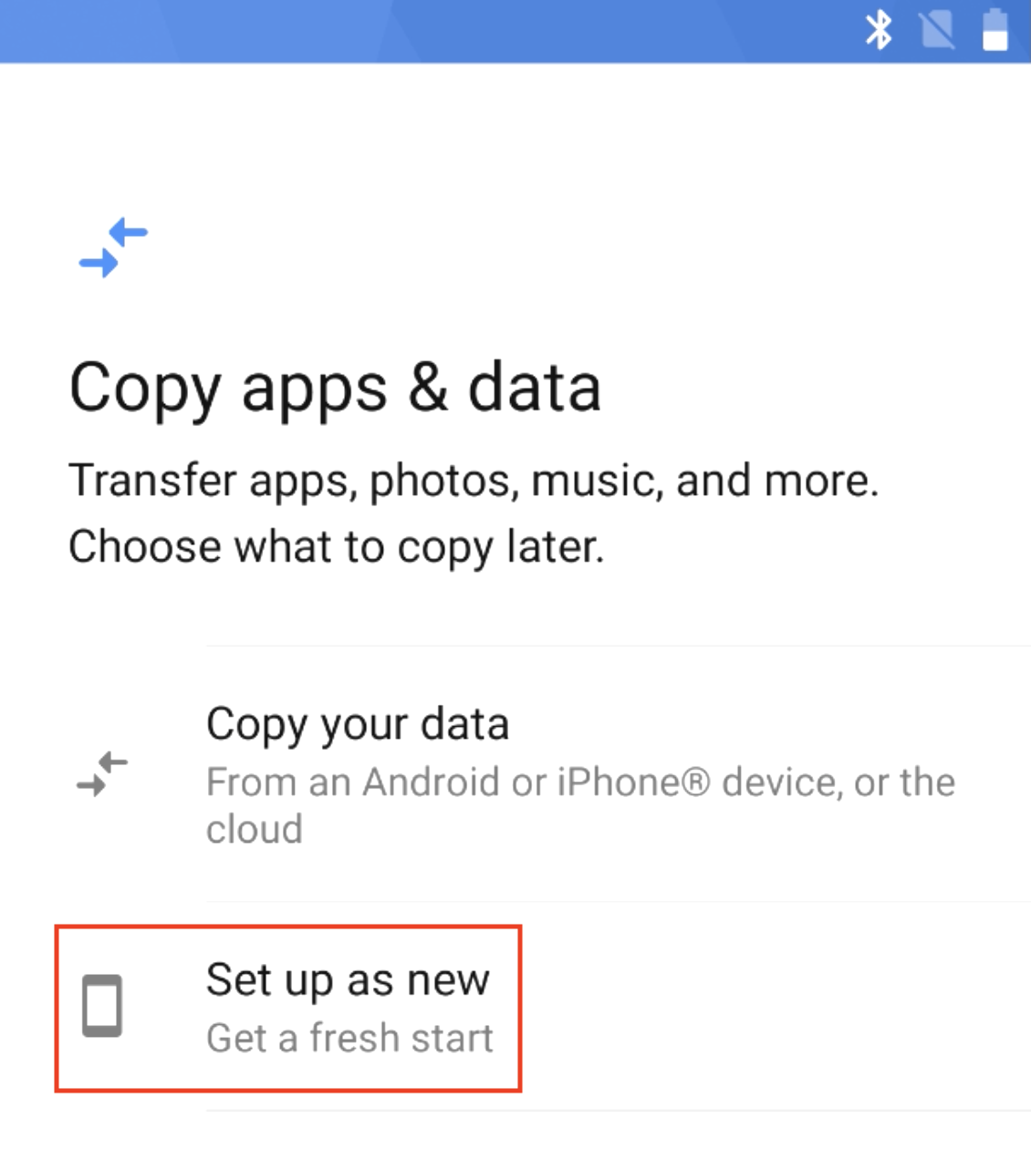Click the word new in Set up as new
The image size is (1031, 1160).
448,981
